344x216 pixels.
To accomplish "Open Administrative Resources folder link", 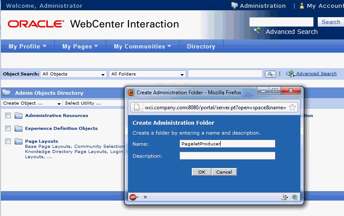I will click(x=57, y=115).
